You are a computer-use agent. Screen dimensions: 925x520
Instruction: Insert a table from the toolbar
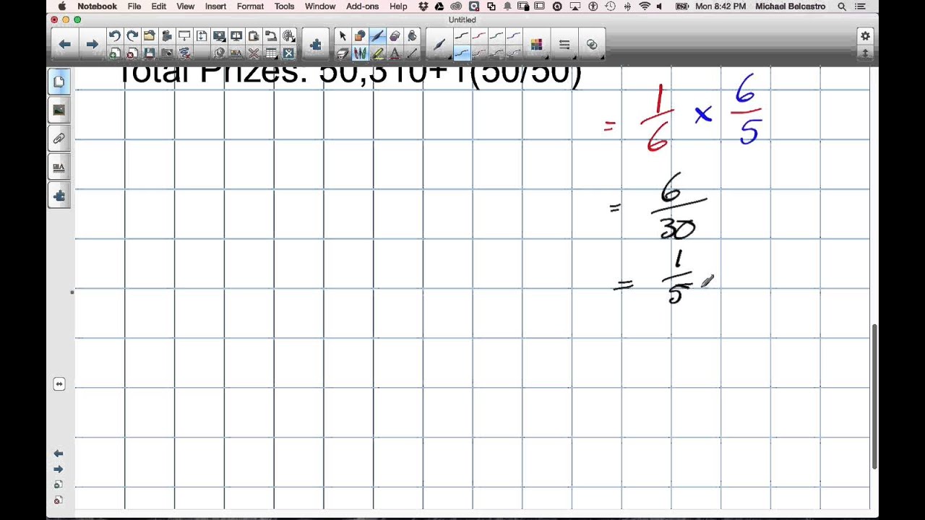click(271, 53)
